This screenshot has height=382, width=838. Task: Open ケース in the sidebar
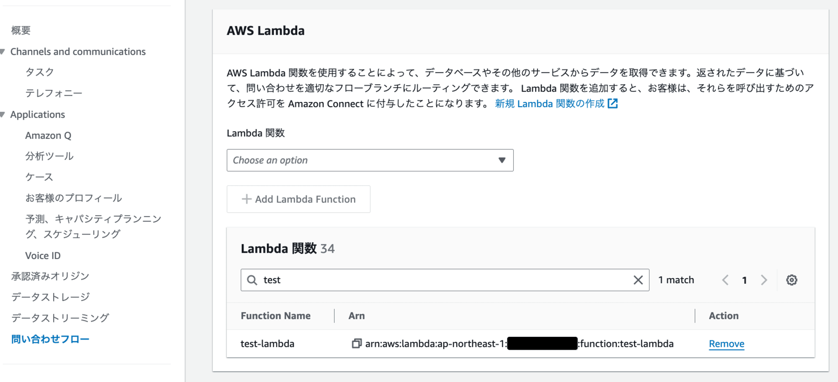[39, 177]
